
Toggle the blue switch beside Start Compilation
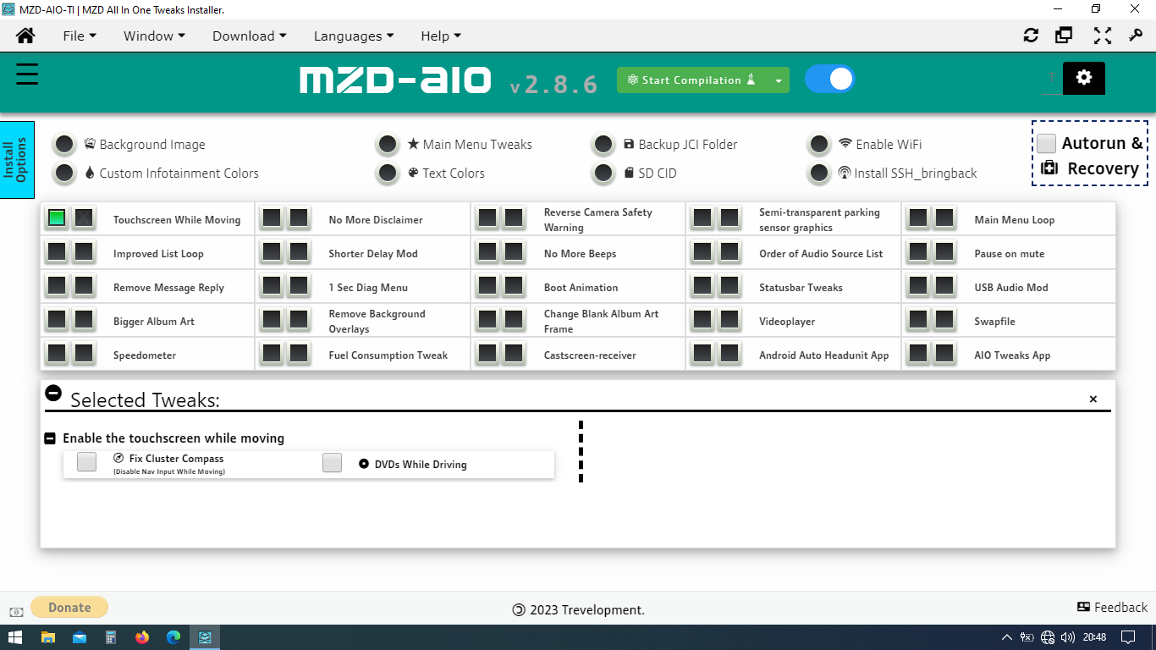(829, 79)
